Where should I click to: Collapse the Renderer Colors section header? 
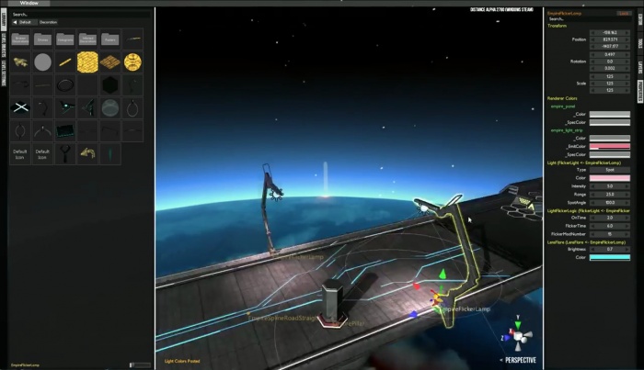(562, 98)
